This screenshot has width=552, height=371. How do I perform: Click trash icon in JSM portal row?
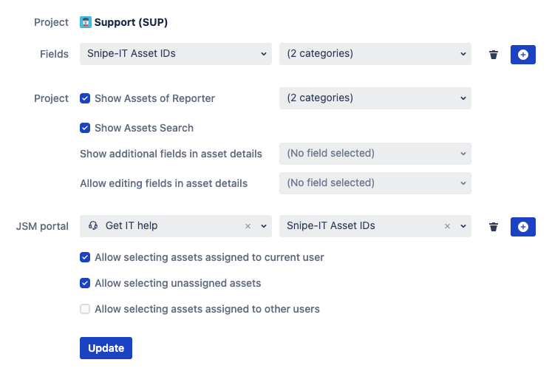pos(494,227)
